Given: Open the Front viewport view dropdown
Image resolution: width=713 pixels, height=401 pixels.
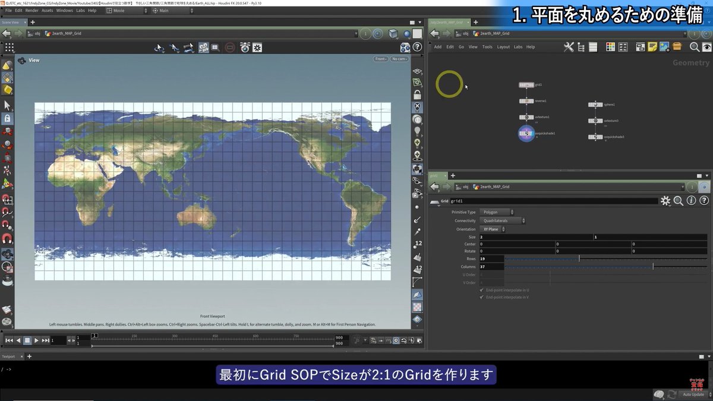Looking at the screenshot, I should [381, 59].
